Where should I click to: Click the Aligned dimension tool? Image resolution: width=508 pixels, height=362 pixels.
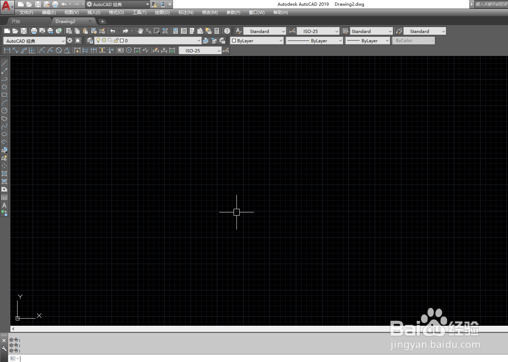15,51
